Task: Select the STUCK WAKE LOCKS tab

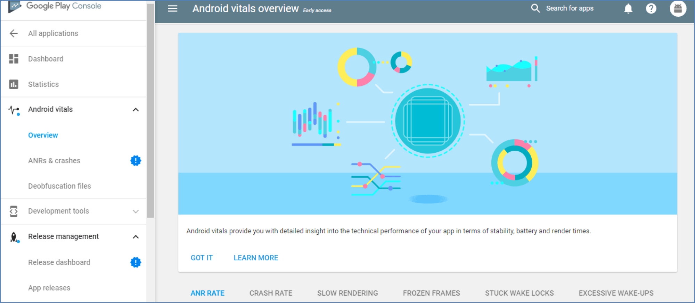Action: click(519, 293)
